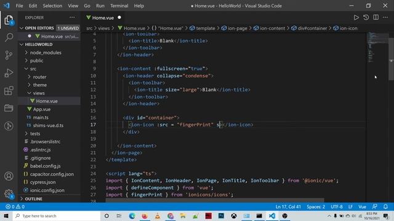The image size is (394, 221).
Task: Open the Go menu
Action: [87, 6]
